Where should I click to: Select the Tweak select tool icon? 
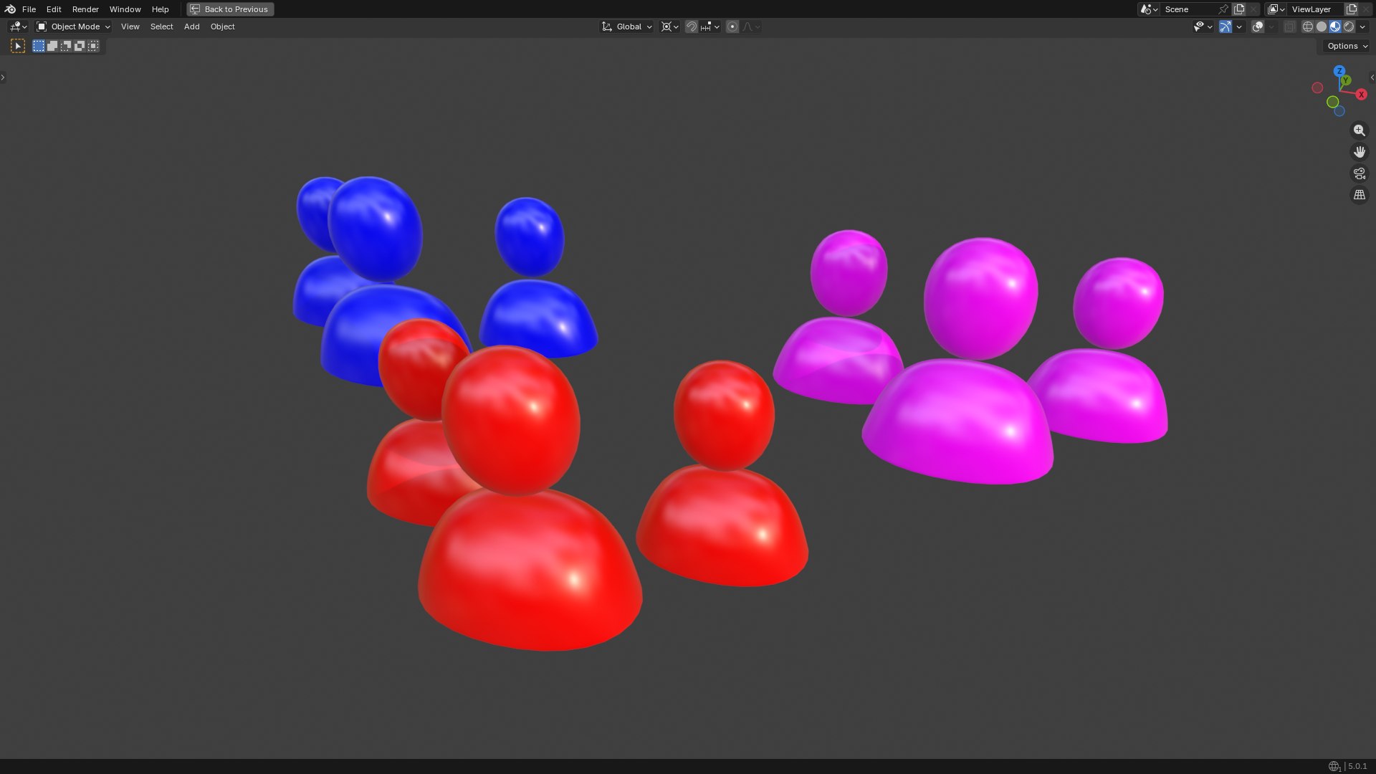[x=18, y=46]
